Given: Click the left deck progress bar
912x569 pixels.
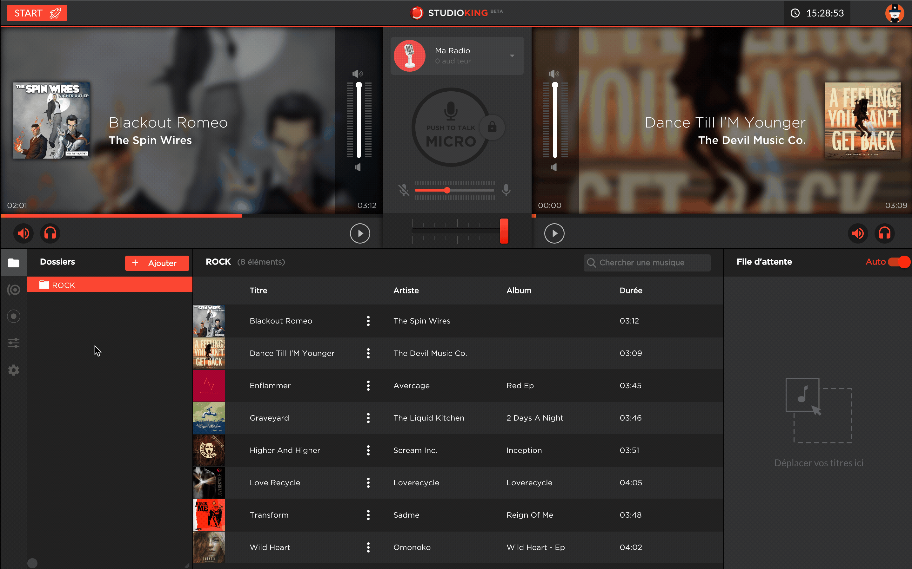Looking at the screenshot, I should [x=191, y=216].
